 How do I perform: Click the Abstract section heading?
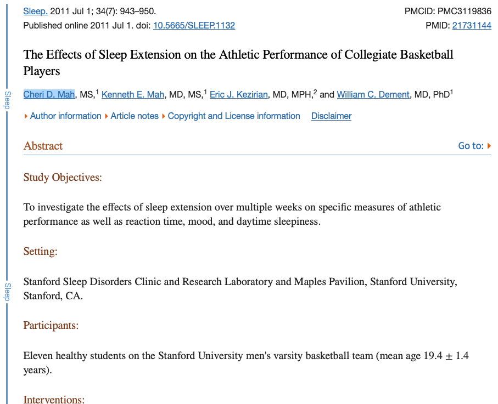point(43,146)
